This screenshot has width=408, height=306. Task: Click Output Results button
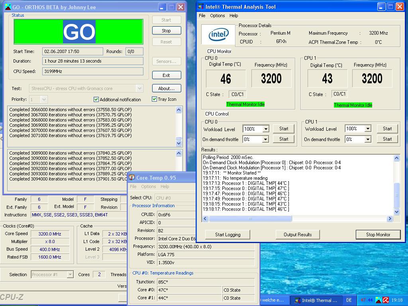(x=297, y=234)
